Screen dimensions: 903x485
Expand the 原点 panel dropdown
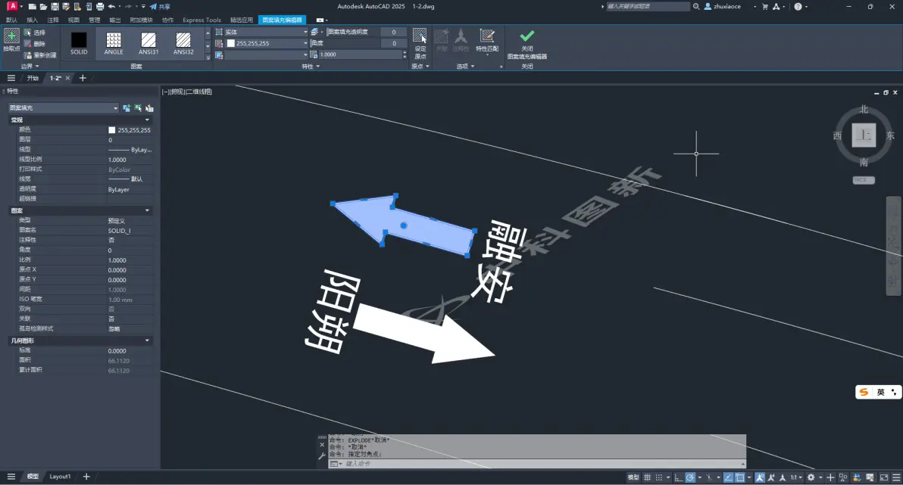[420, 66]
